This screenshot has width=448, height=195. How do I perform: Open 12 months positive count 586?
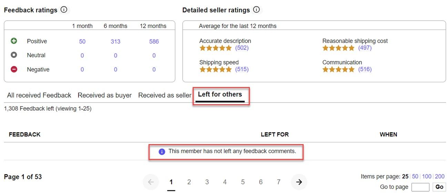[154, 42]
